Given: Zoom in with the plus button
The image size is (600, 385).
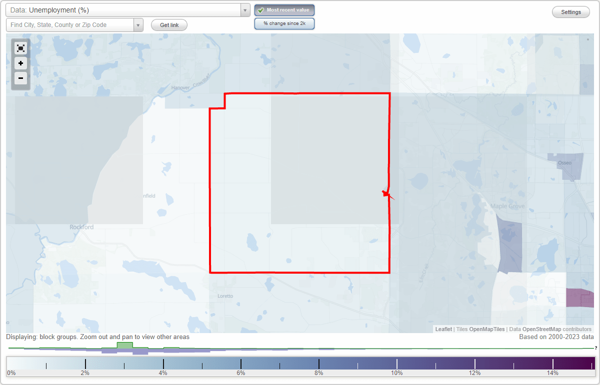Looking at the screenshot, I should [x=20, y=63].
